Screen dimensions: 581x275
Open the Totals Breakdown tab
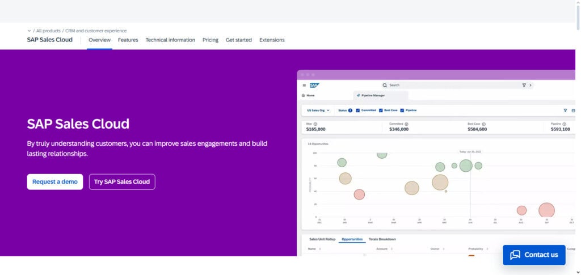pos(382,239)
